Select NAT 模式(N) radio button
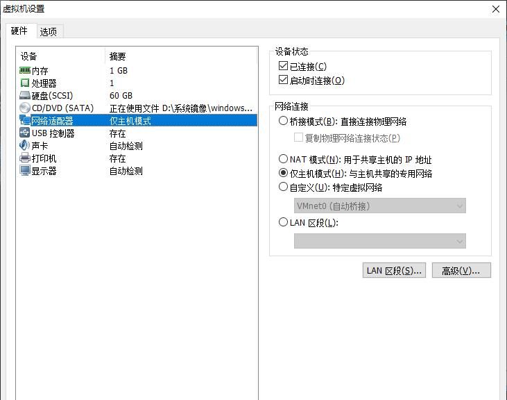 click(283, 159)
